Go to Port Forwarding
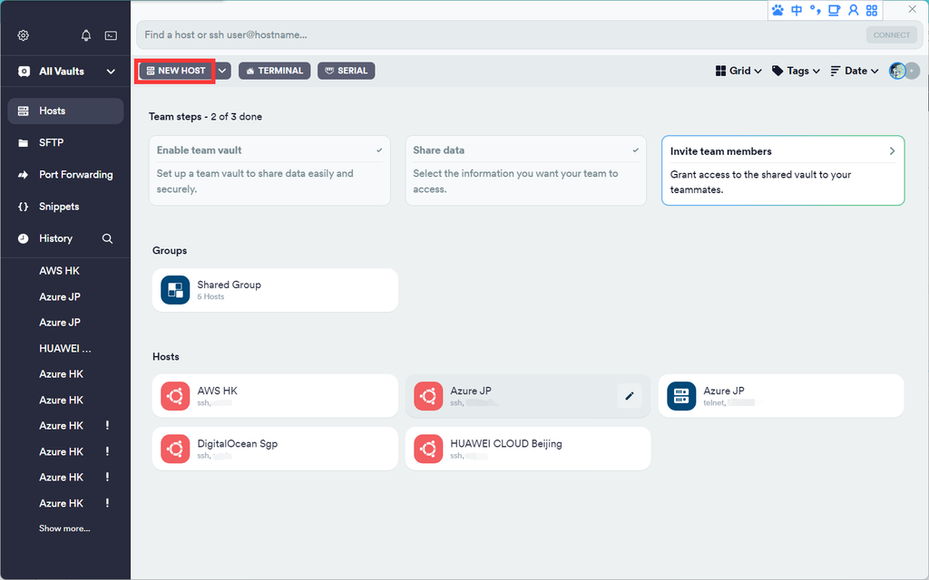 [65, 175]
